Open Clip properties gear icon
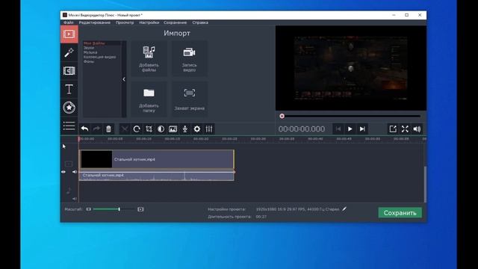Screen dimensions: 478x269 (x=197, y=129)
